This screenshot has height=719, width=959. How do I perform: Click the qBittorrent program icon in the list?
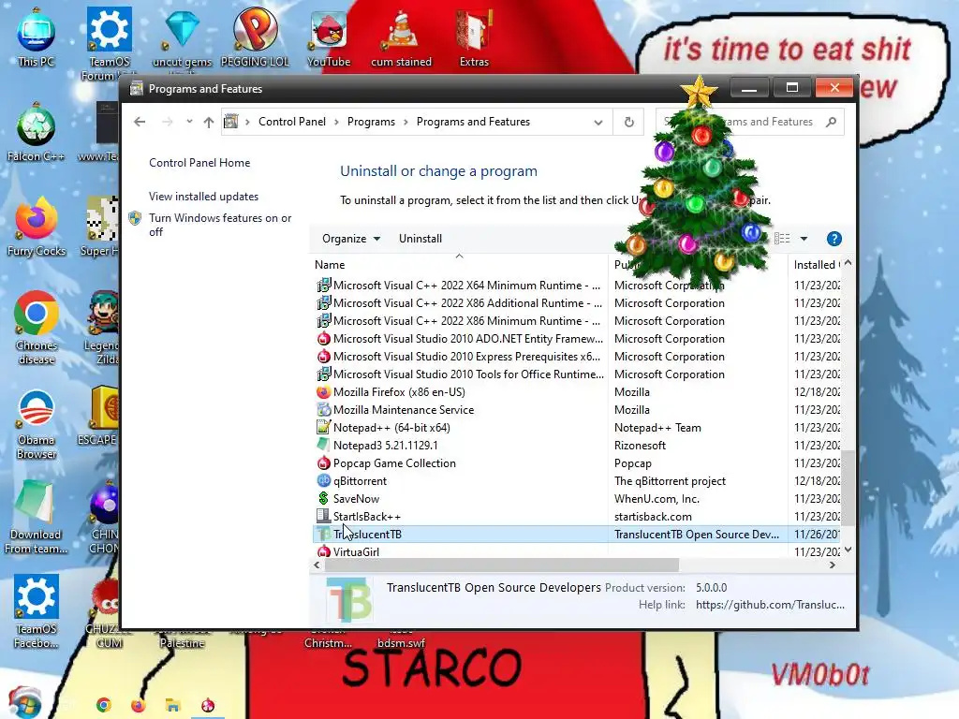tap(323, 481)
